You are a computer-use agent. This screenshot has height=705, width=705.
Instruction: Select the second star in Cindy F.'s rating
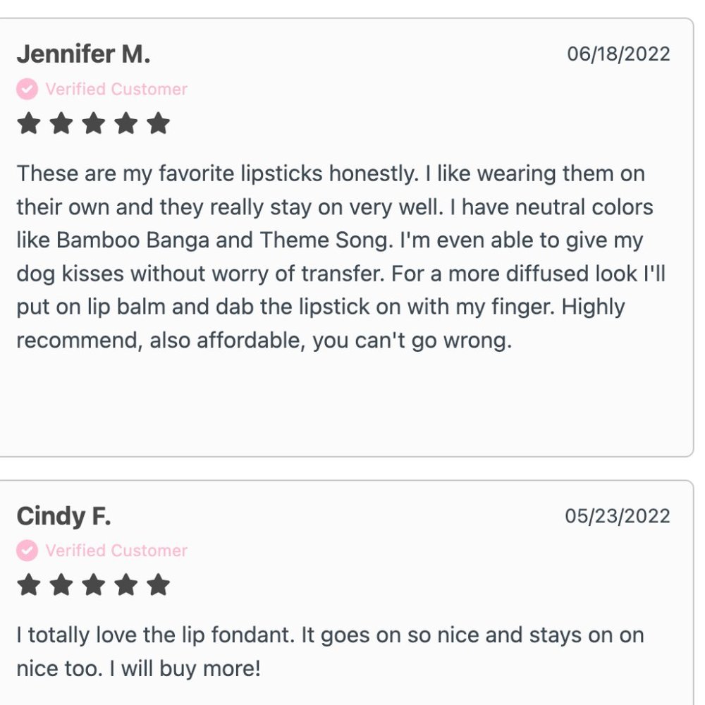61,584
